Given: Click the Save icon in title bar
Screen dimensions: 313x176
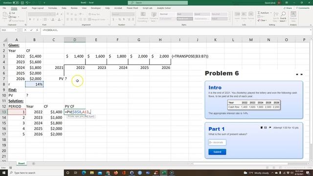Looking at the screenshot, I should tap(22, 3).
